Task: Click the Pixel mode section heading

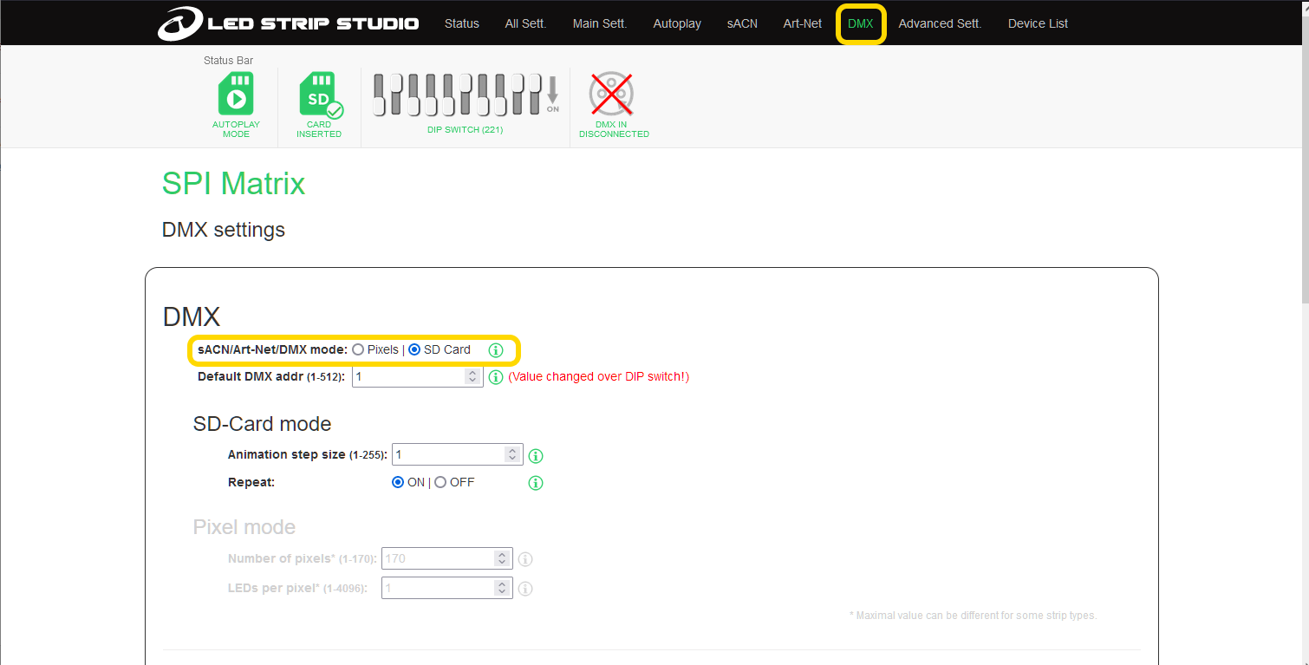Action: 244,527
